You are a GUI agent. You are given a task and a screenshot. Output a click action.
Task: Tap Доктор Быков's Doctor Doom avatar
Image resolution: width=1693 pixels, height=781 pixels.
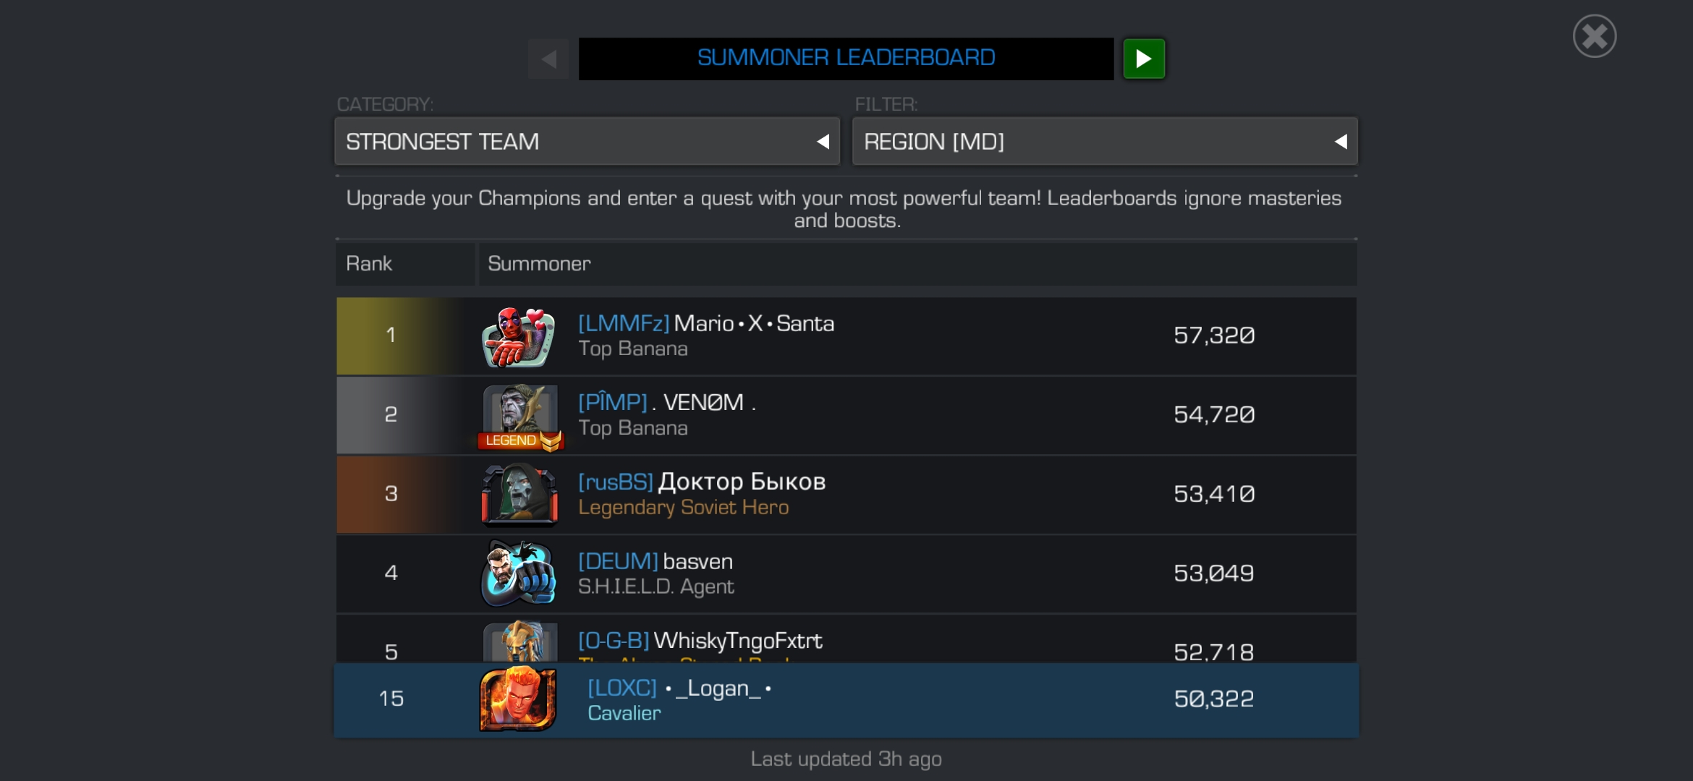click(x=519, y=495)
